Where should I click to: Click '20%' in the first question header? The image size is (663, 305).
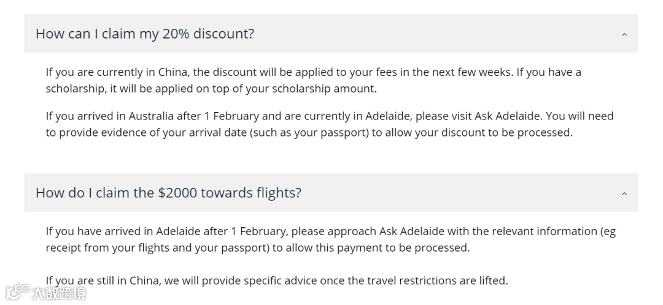[176, 34]
